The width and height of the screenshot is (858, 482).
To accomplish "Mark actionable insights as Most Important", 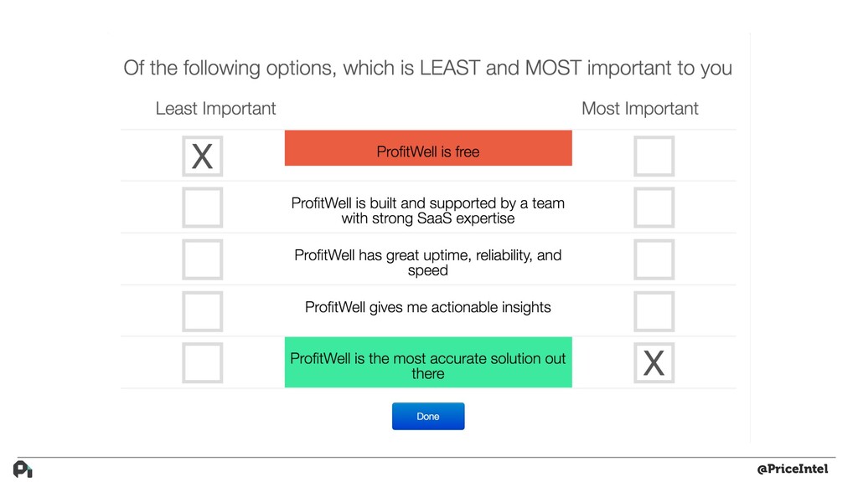I will (x=654, y=311).
